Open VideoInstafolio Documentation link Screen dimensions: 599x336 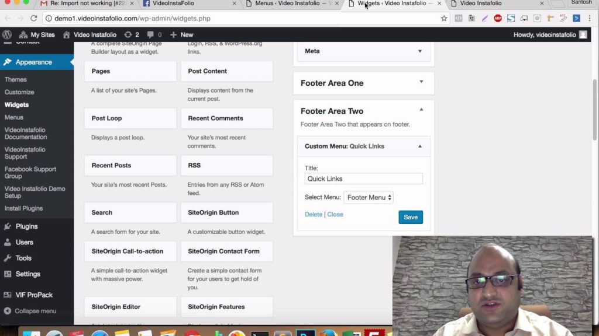(26, 134)
